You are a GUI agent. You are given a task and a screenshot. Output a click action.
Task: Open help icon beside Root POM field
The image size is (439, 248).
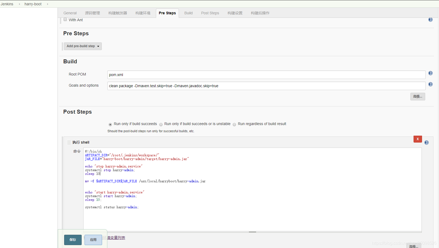[x=431, y=73]
